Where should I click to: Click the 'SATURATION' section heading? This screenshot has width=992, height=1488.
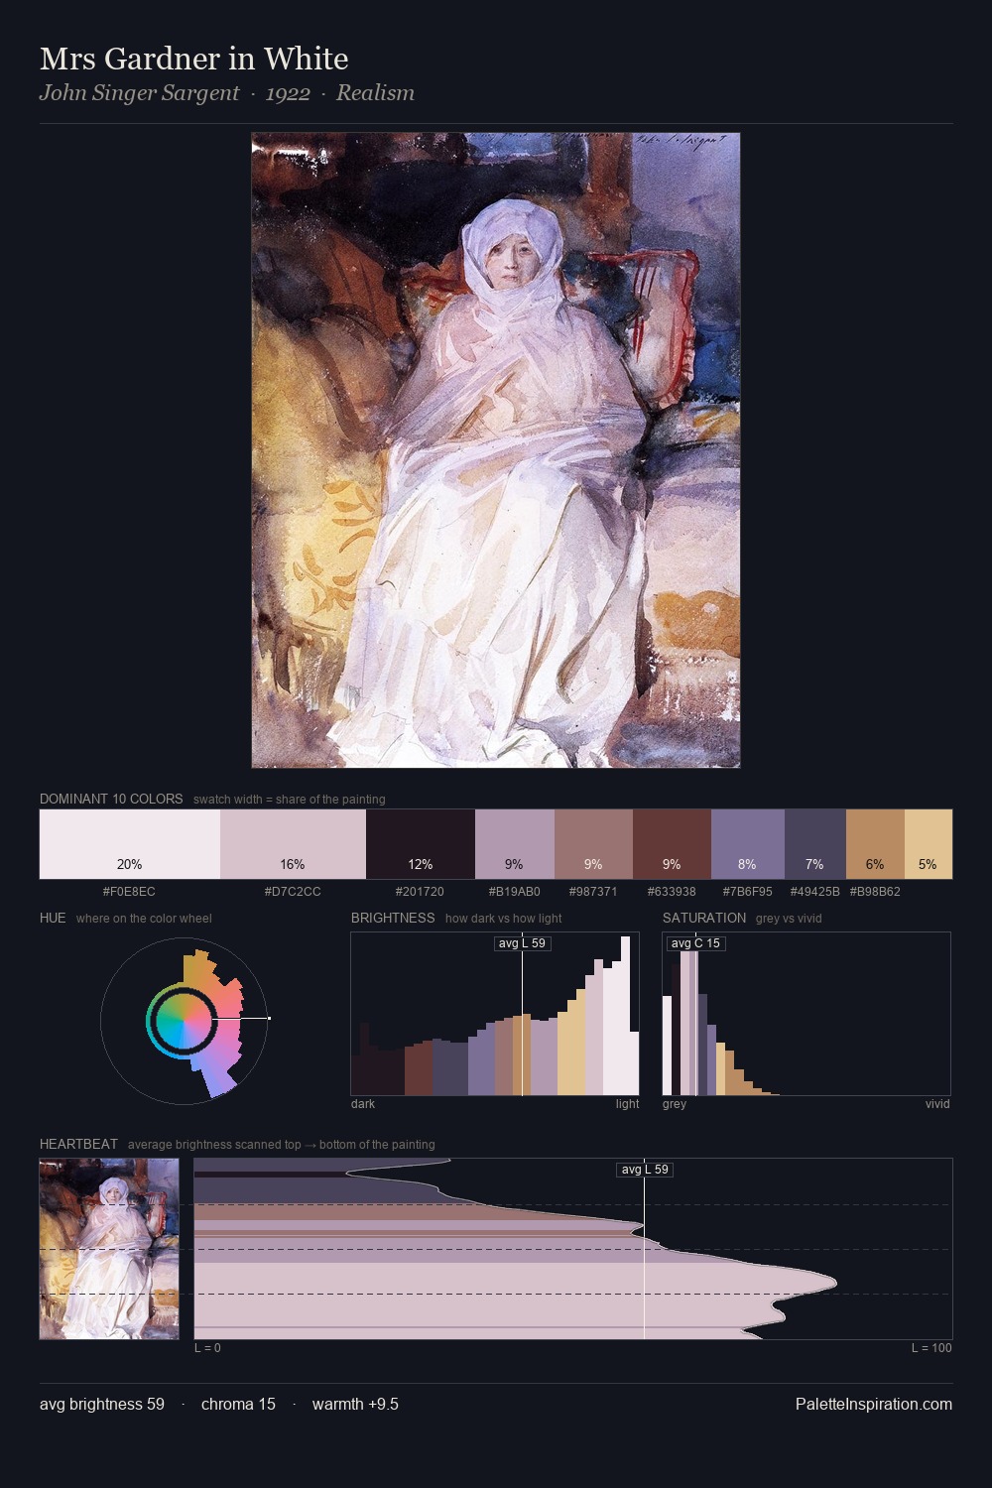(704, 918)
